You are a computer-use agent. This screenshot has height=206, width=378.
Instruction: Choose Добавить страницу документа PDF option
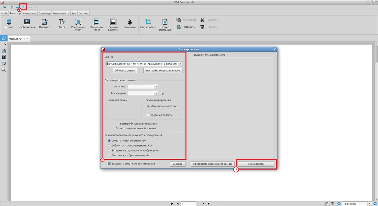point(109,146)
